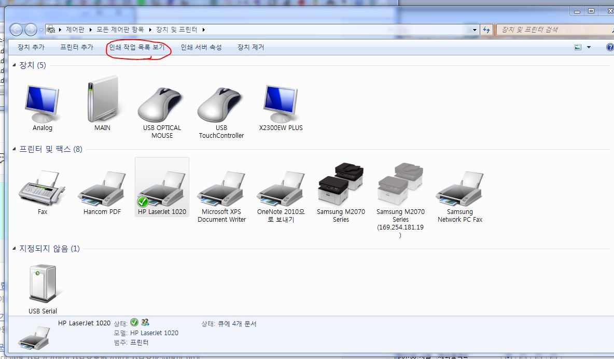Select the Fax printer icon
Screen dimensions: 614x359
tap(42, 189)
